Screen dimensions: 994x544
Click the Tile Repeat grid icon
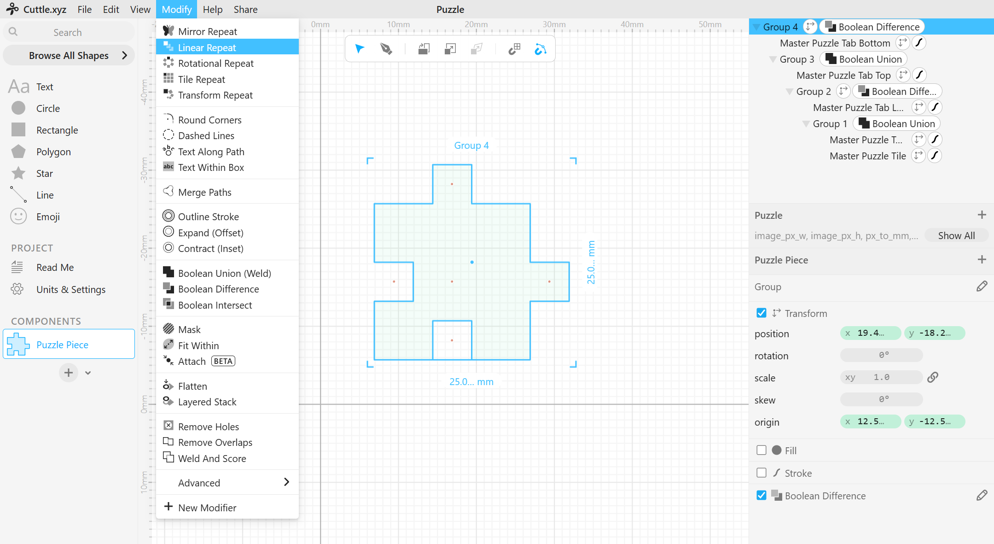pos(169,79)
